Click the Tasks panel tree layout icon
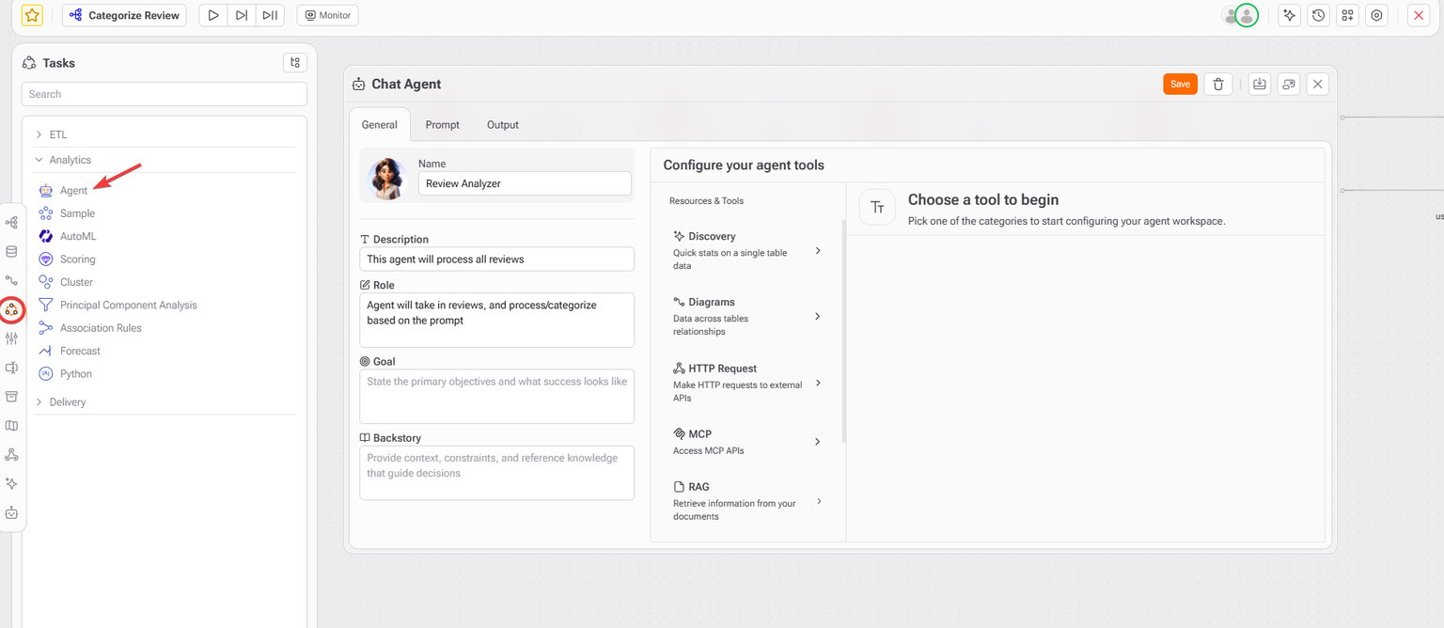Image resolution: width=1444 pixels, height=628 pixels. 295,63
